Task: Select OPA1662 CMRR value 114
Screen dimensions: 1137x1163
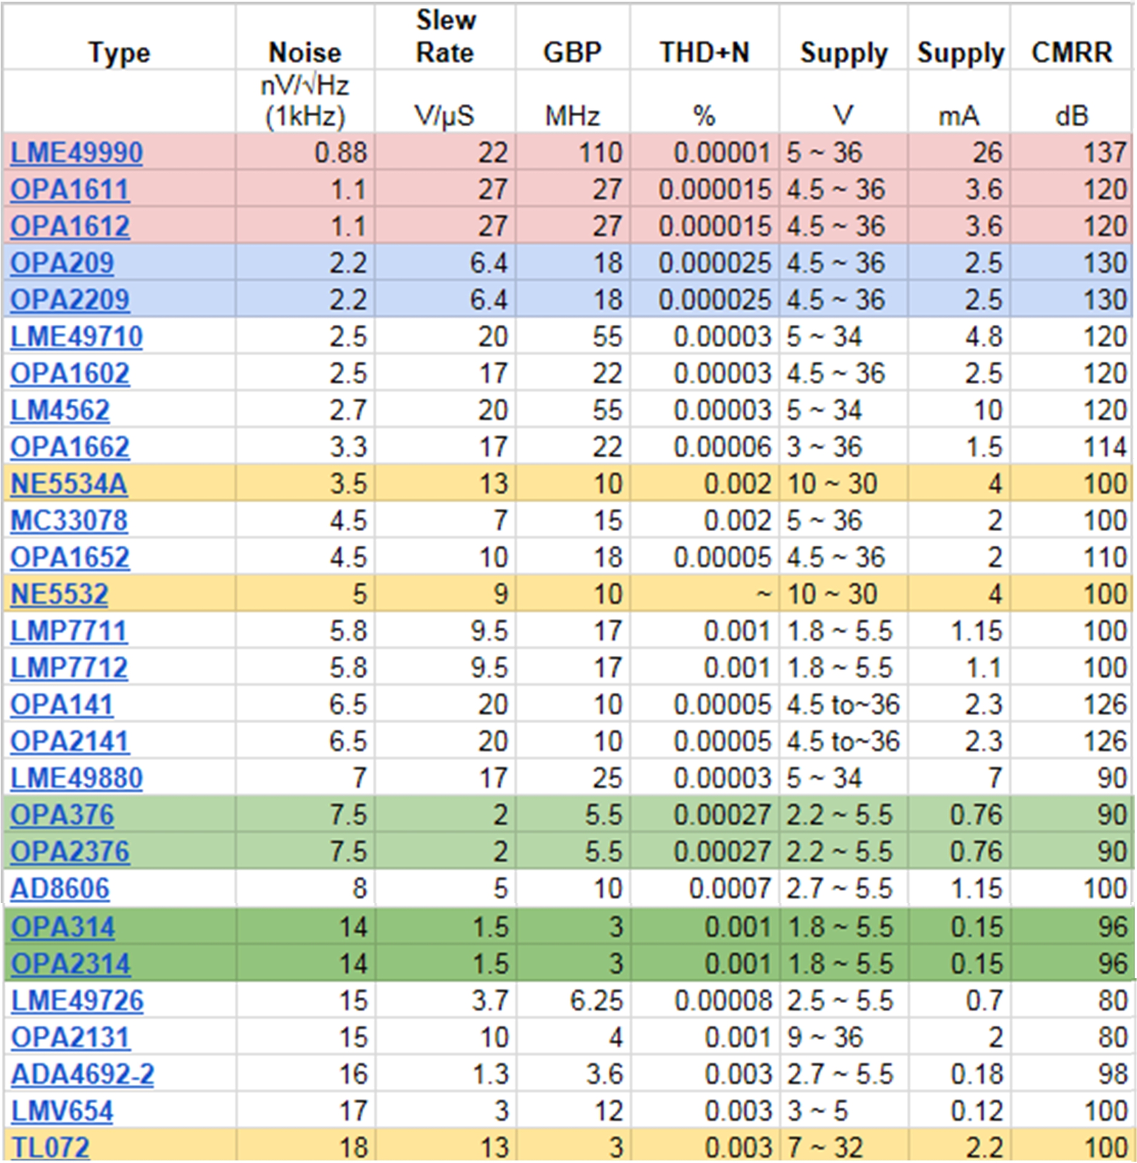Action: [x=1104, y=447]
